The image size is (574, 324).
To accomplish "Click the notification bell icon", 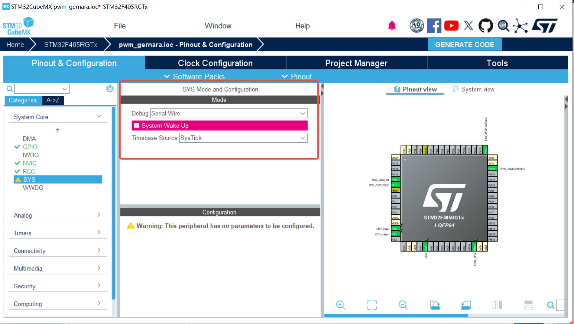I will click(x=392, y=26).
